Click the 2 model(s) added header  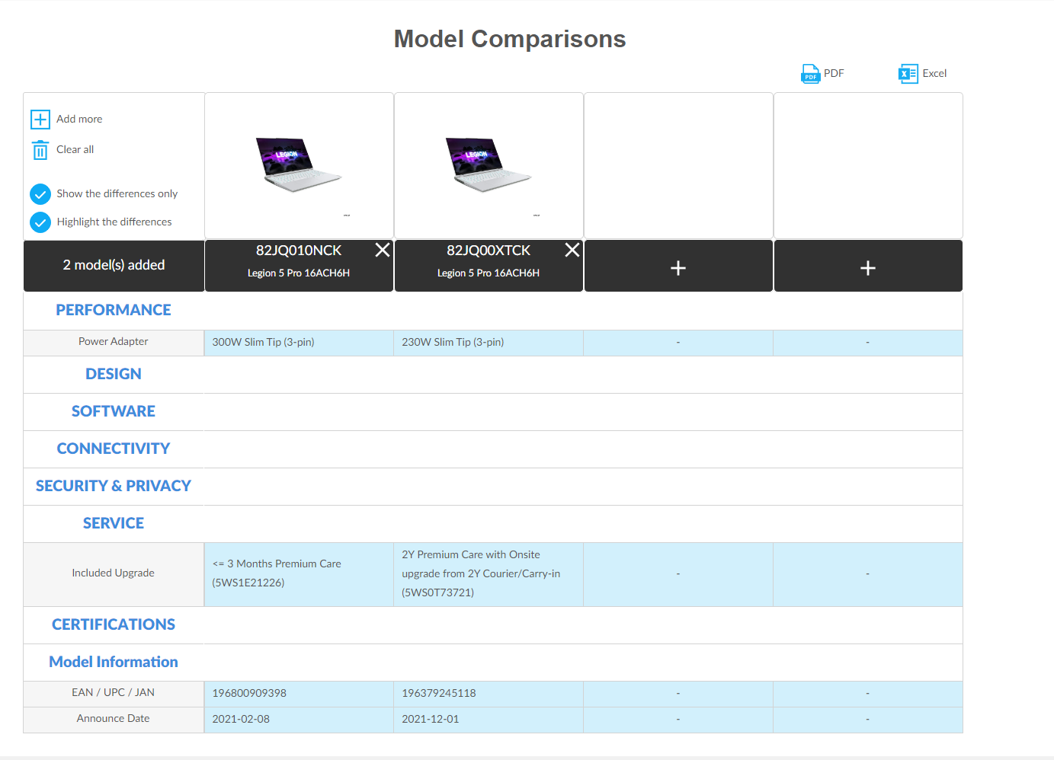114,265
